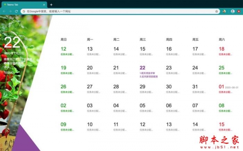This screenshot has height=151, width=243.
Task: Open the user profile avatar
Action: [x=232, y=11]
